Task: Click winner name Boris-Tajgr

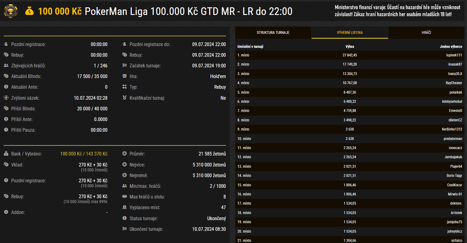Action: [454, 176]
